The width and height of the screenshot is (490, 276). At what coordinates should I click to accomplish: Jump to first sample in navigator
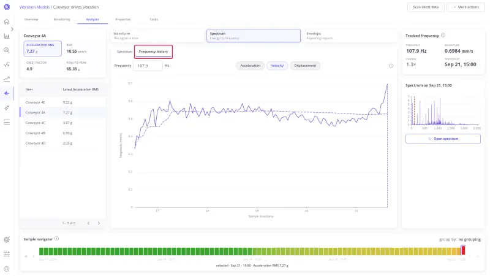click(x=26, y=256)
